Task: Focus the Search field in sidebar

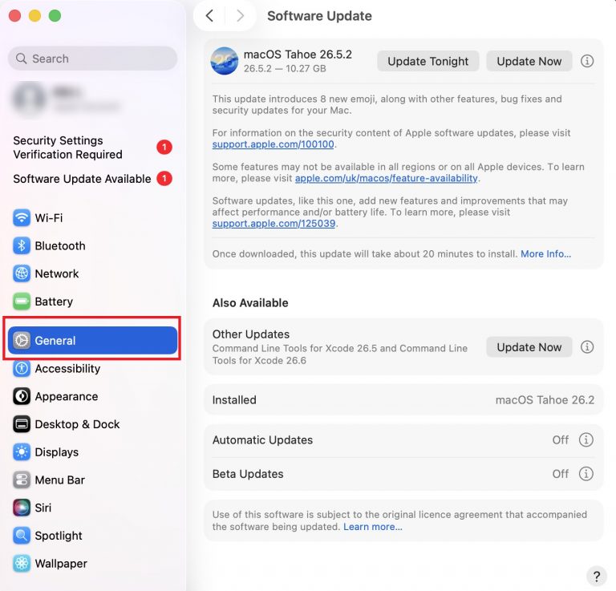Action: pyautogui.click(x=92, y=59)
